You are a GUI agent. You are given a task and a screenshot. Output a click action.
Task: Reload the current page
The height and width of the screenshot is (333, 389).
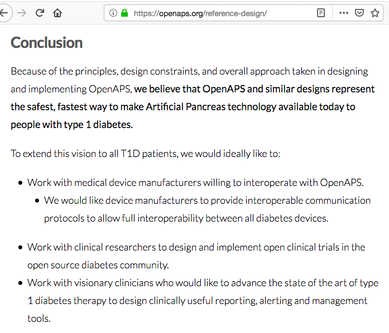pos(40,13)
